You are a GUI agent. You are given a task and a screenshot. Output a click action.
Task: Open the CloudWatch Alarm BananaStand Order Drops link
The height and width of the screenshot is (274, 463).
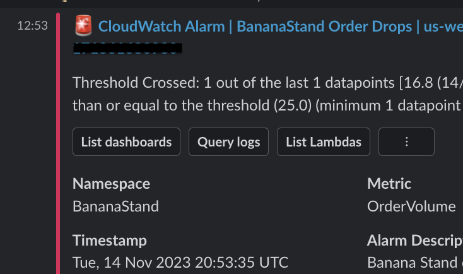(280, 27)
